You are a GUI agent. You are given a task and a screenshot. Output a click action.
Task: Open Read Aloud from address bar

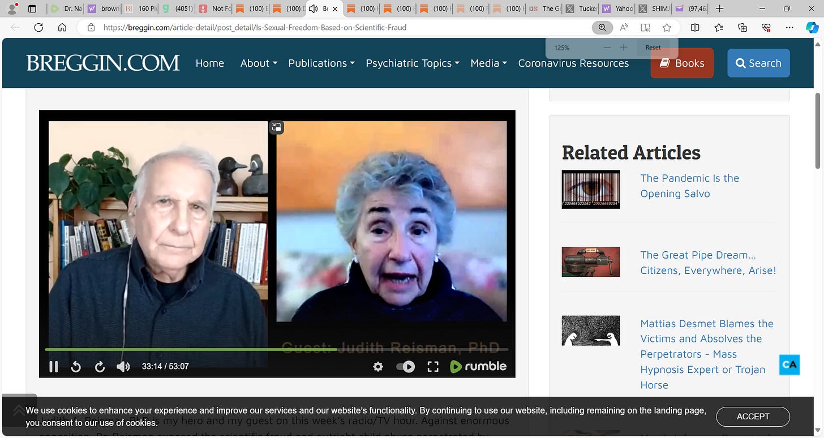coord(624,27)
